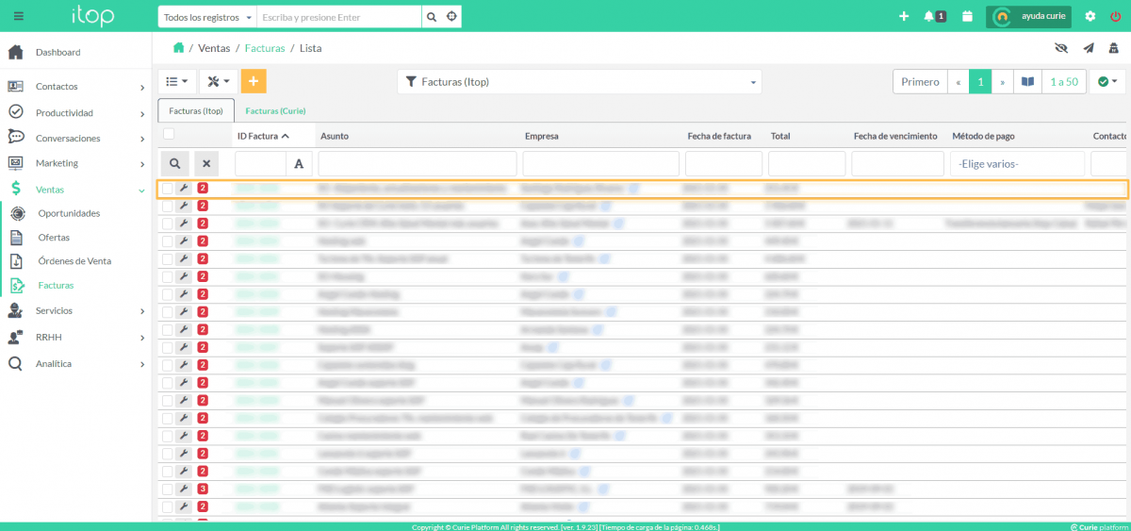Viewport: 1131px width, 531px height.
Task: Click Ventas in the breadcrumb
Action: point(214,48)
